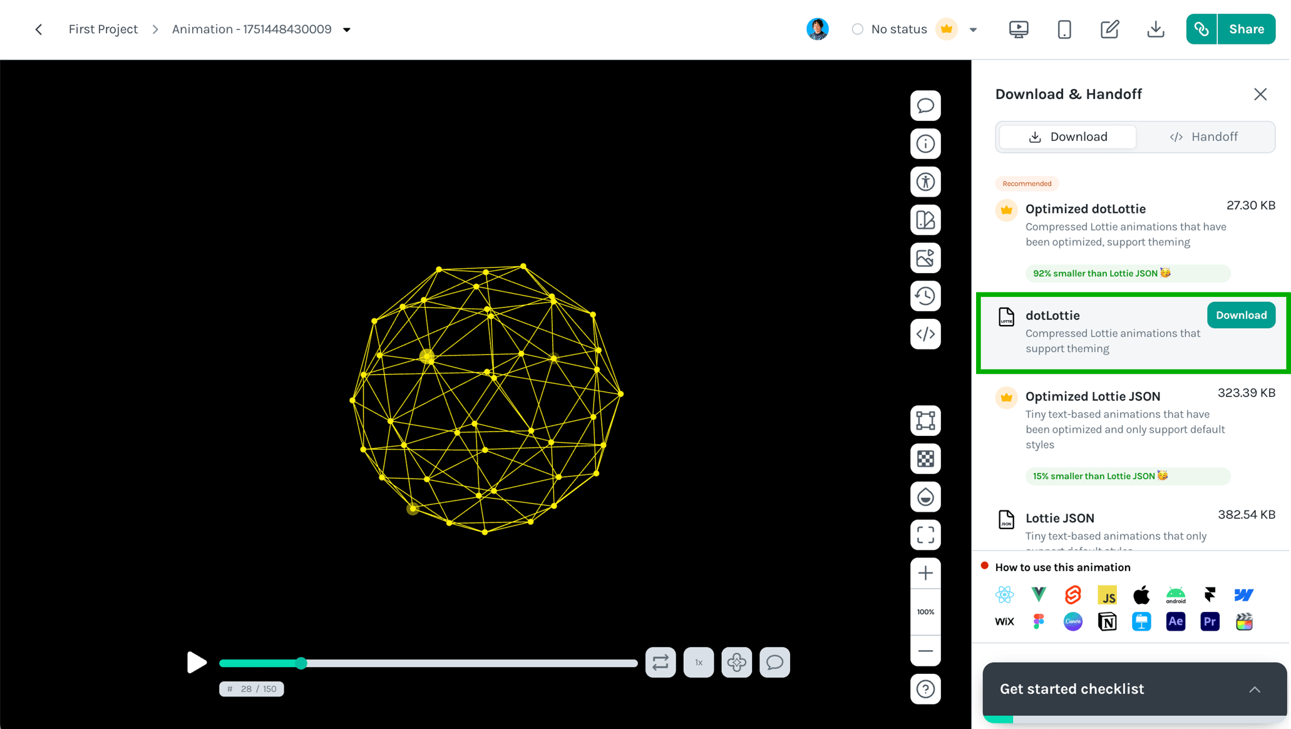
Task: Toggle the transparent checkerboard background
Action: (x=925, y=459)
